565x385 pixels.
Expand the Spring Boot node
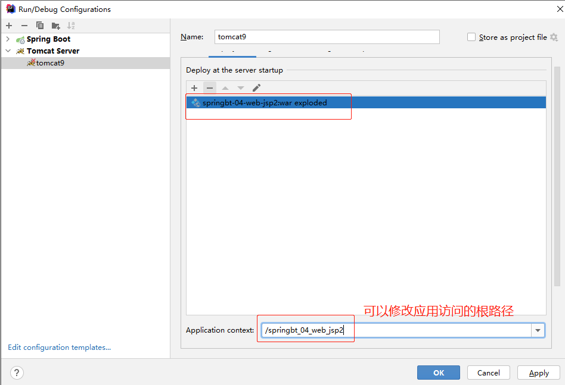(8, 39)
